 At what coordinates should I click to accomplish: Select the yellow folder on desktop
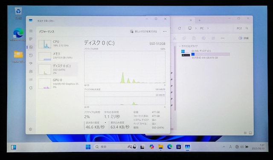[18, 57]
